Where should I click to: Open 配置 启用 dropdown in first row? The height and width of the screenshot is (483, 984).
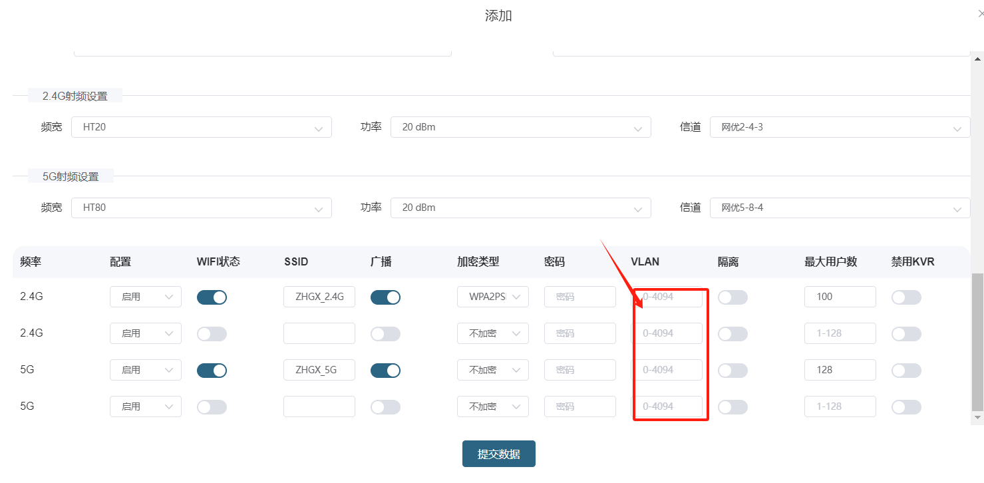(145, 297)
